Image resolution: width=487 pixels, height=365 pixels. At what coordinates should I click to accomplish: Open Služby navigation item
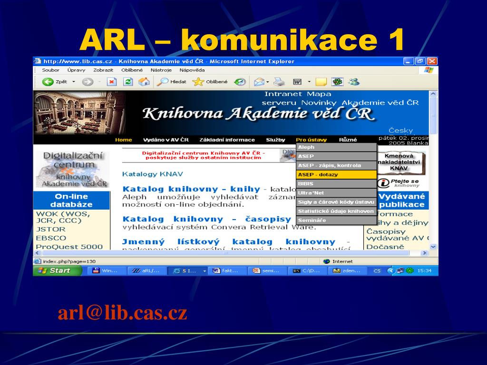click(x=275, y=140)
